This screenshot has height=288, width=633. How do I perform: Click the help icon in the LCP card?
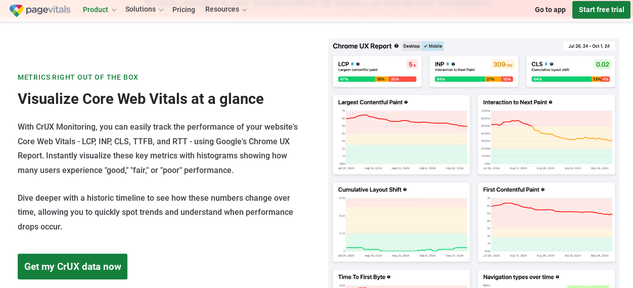click(358, 64)
